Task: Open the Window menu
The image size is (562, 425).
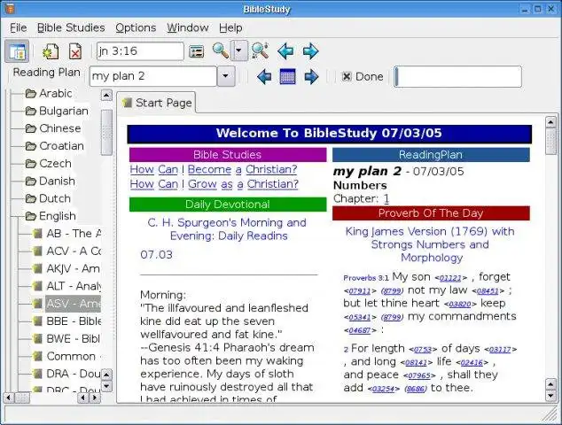Action: (x=188, y=27)
